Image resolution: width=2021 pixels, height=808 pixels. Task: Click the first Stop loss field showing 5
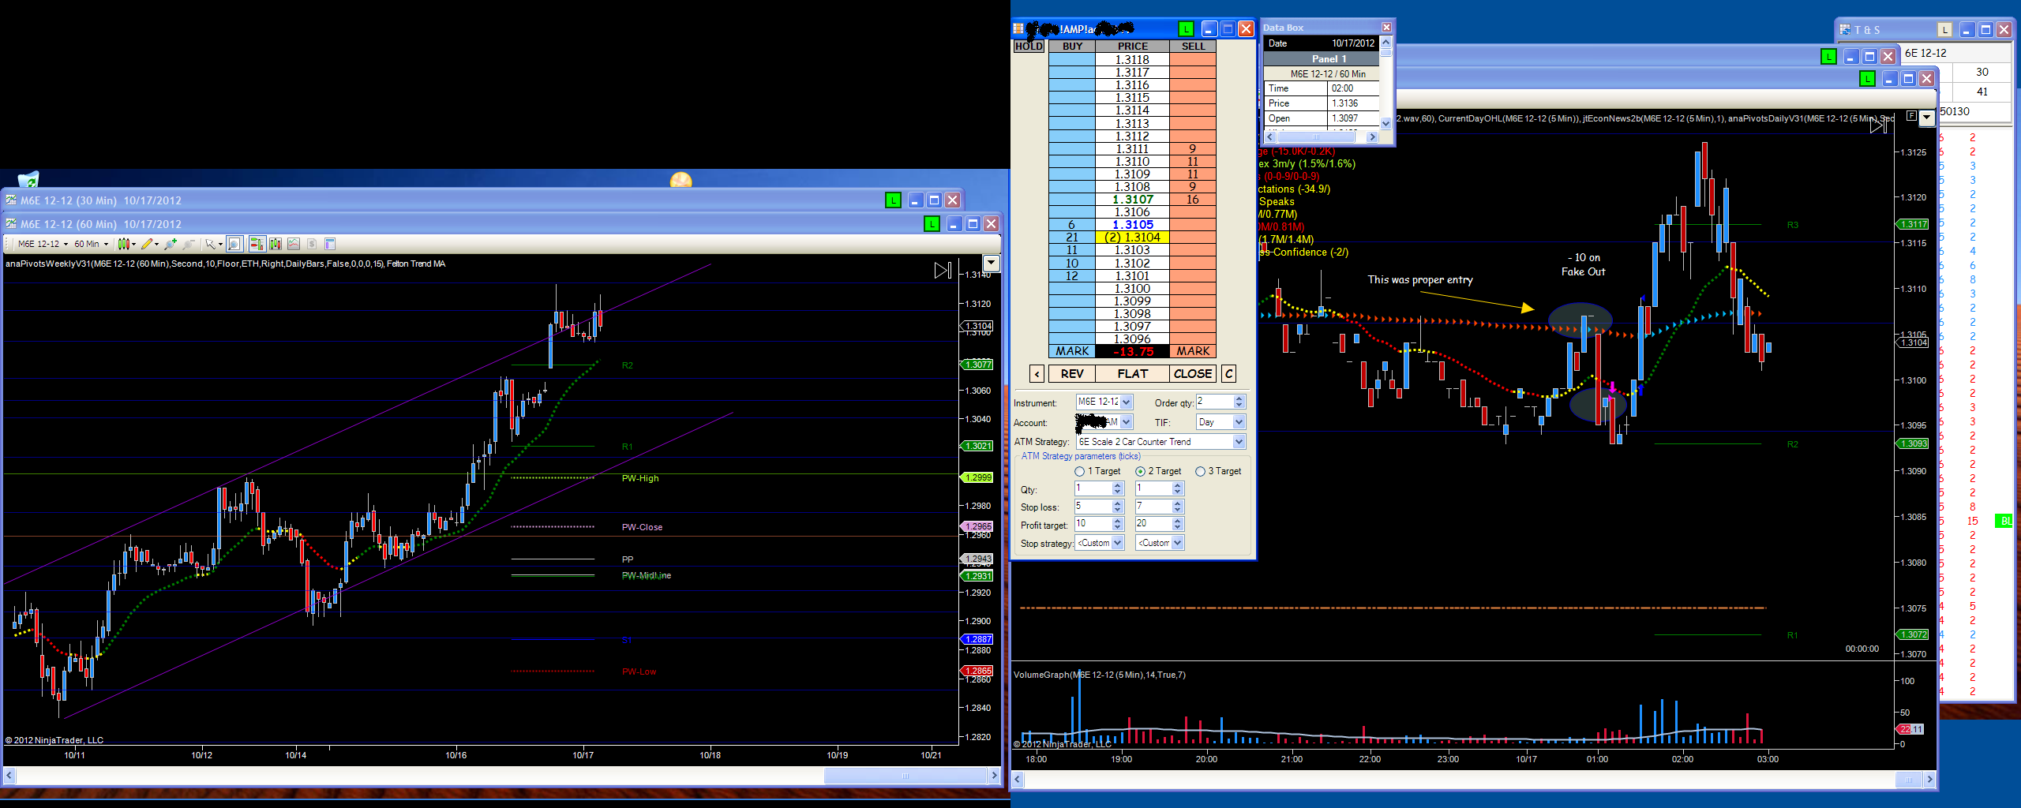1093,507
